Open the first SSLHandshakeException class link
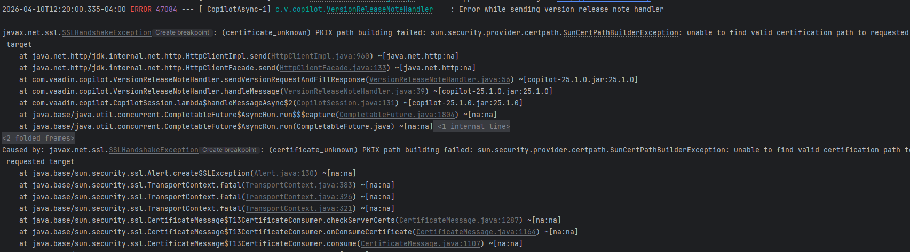 [x=106, y=33]
